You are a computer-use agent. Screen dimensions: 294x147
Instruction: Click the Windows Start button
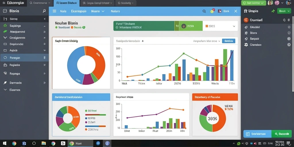click(x=5, y=144)
